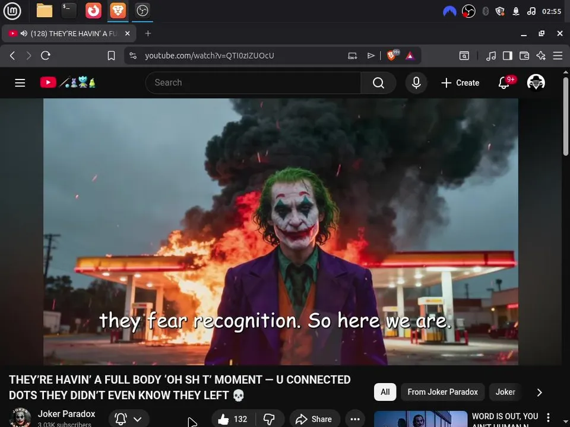Click the YouTube search magnifier button
Viewport: 570px width, 427px height.
click(378, 83)
